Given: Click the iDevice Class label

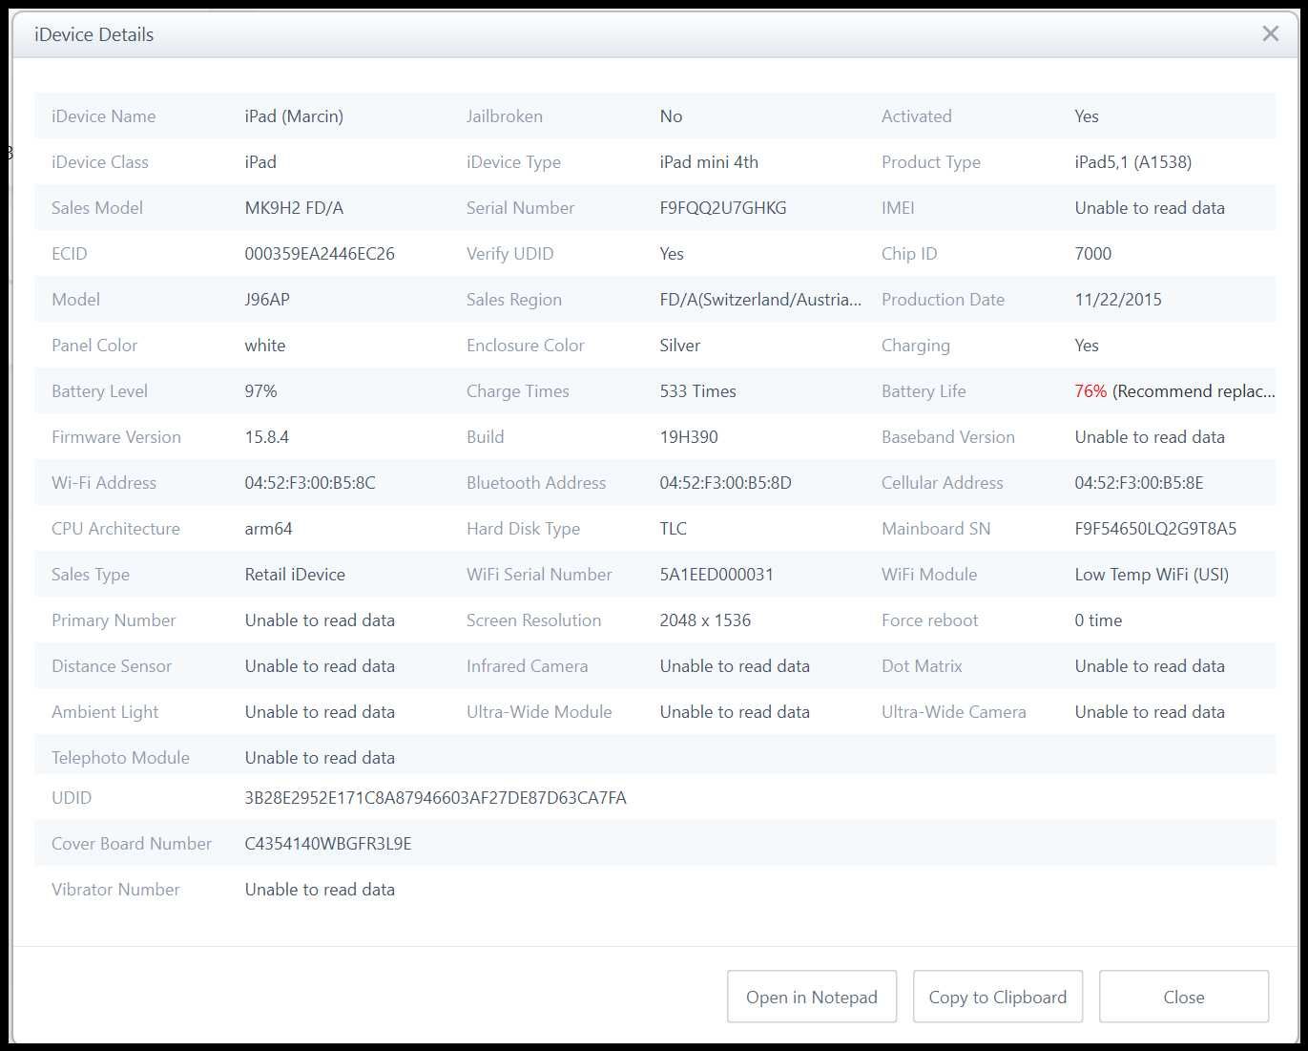Looking at the screenshot, I should [100, 162].
